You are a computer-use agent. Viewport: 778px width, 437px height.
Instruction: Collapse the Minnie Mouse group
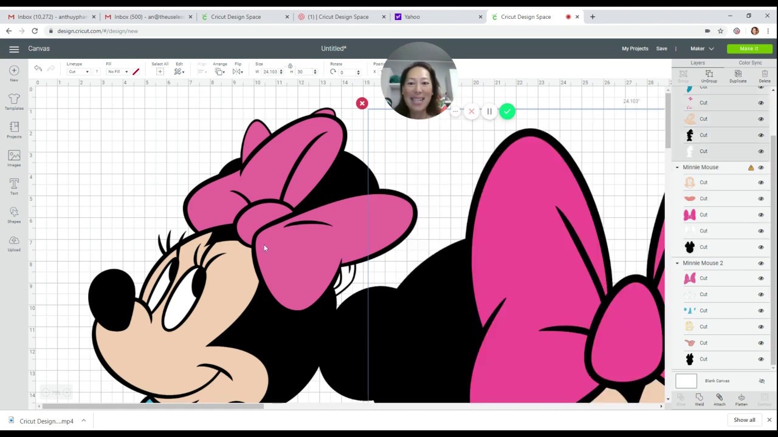point(677,168)
